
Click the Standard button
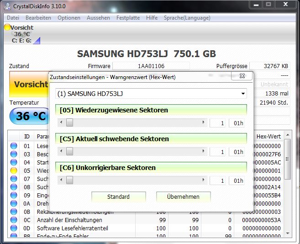click(119, 196)
